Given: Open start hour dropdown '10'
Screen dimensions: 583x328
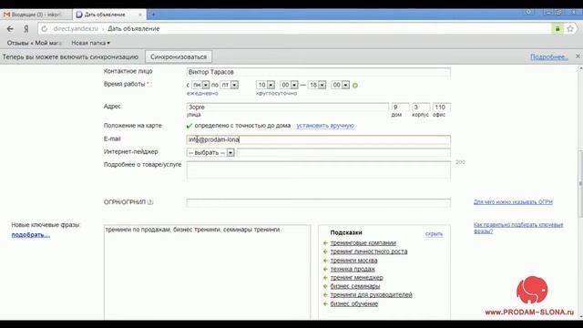Looking at the screenshot, I should [265, 85].
